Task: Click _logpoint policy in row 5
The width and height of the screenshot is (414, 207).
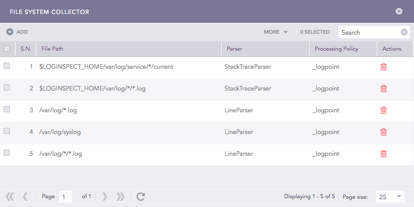Action: 326,153
